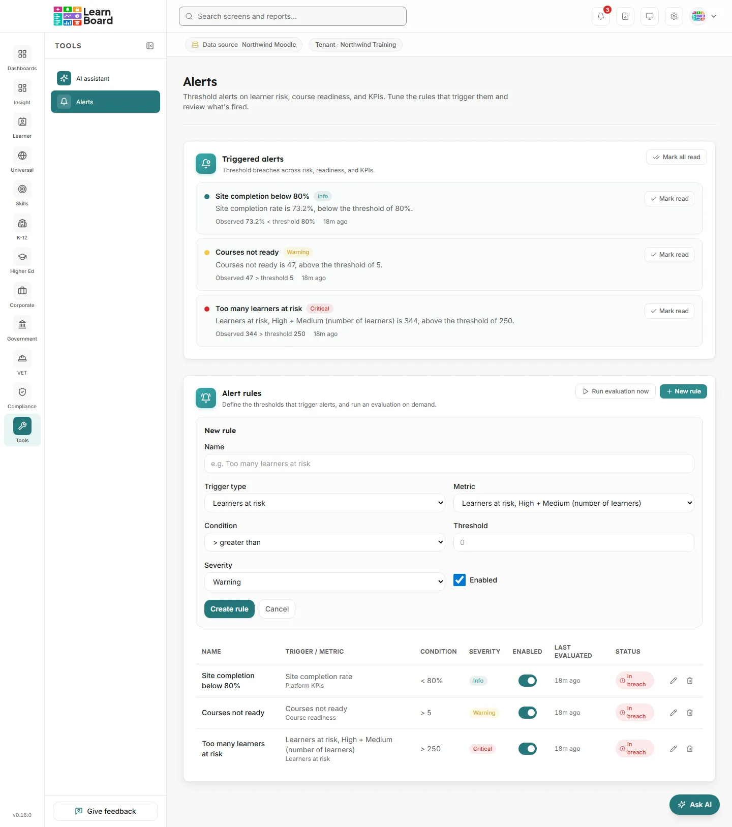
Task: Click the Create rule button
Action: 229,609
